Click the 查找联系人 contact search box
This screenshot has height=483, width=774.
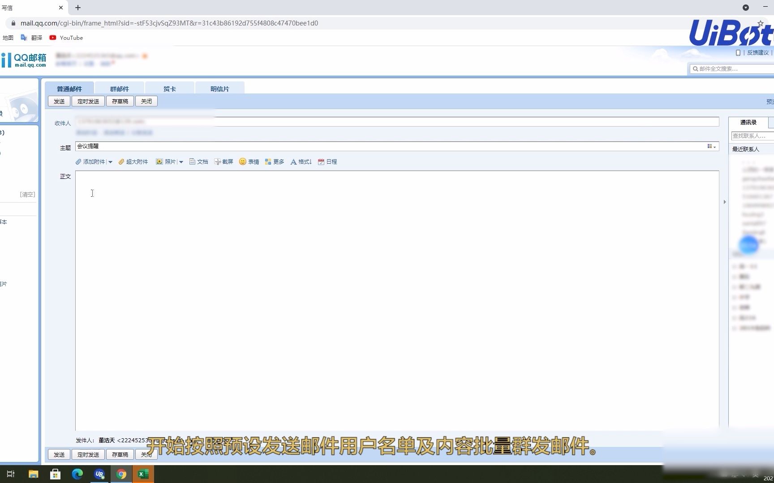click(752, 136)
